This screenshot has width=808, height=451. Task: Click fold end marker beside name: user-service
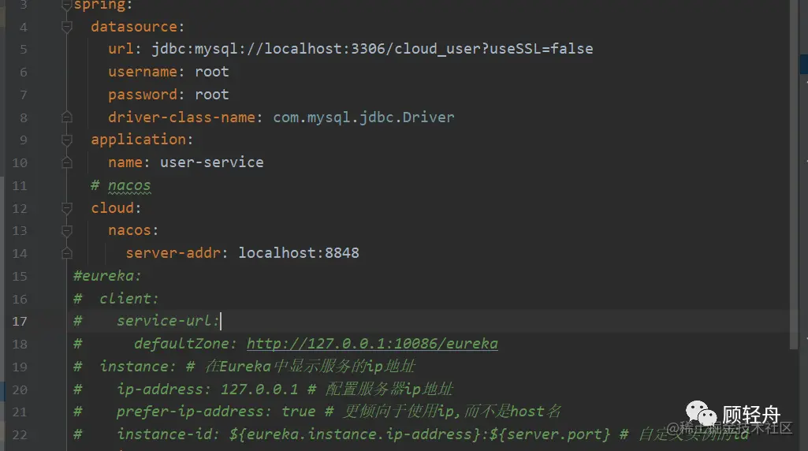[x=66, y=163]
